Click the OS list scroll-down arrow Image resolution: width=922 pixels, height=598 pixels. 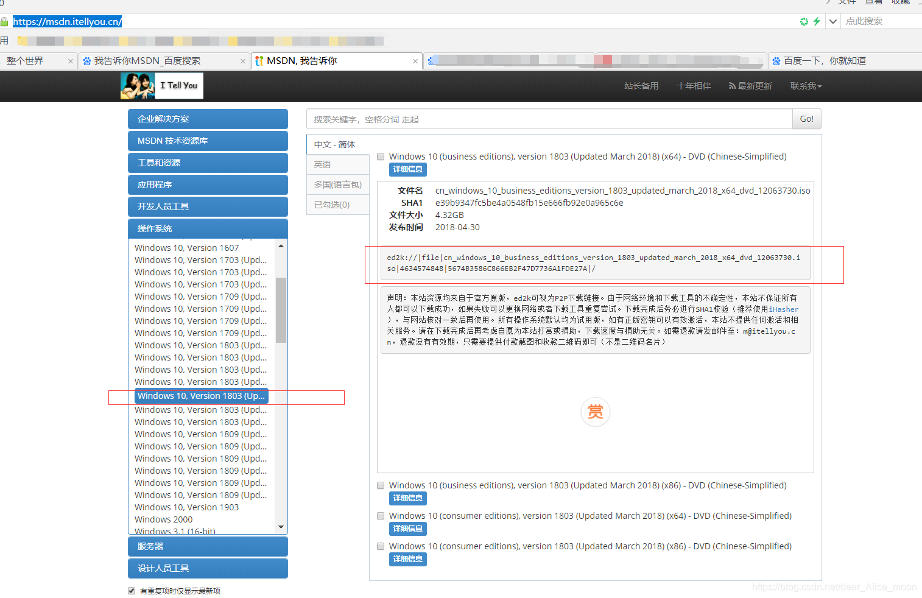281,527
